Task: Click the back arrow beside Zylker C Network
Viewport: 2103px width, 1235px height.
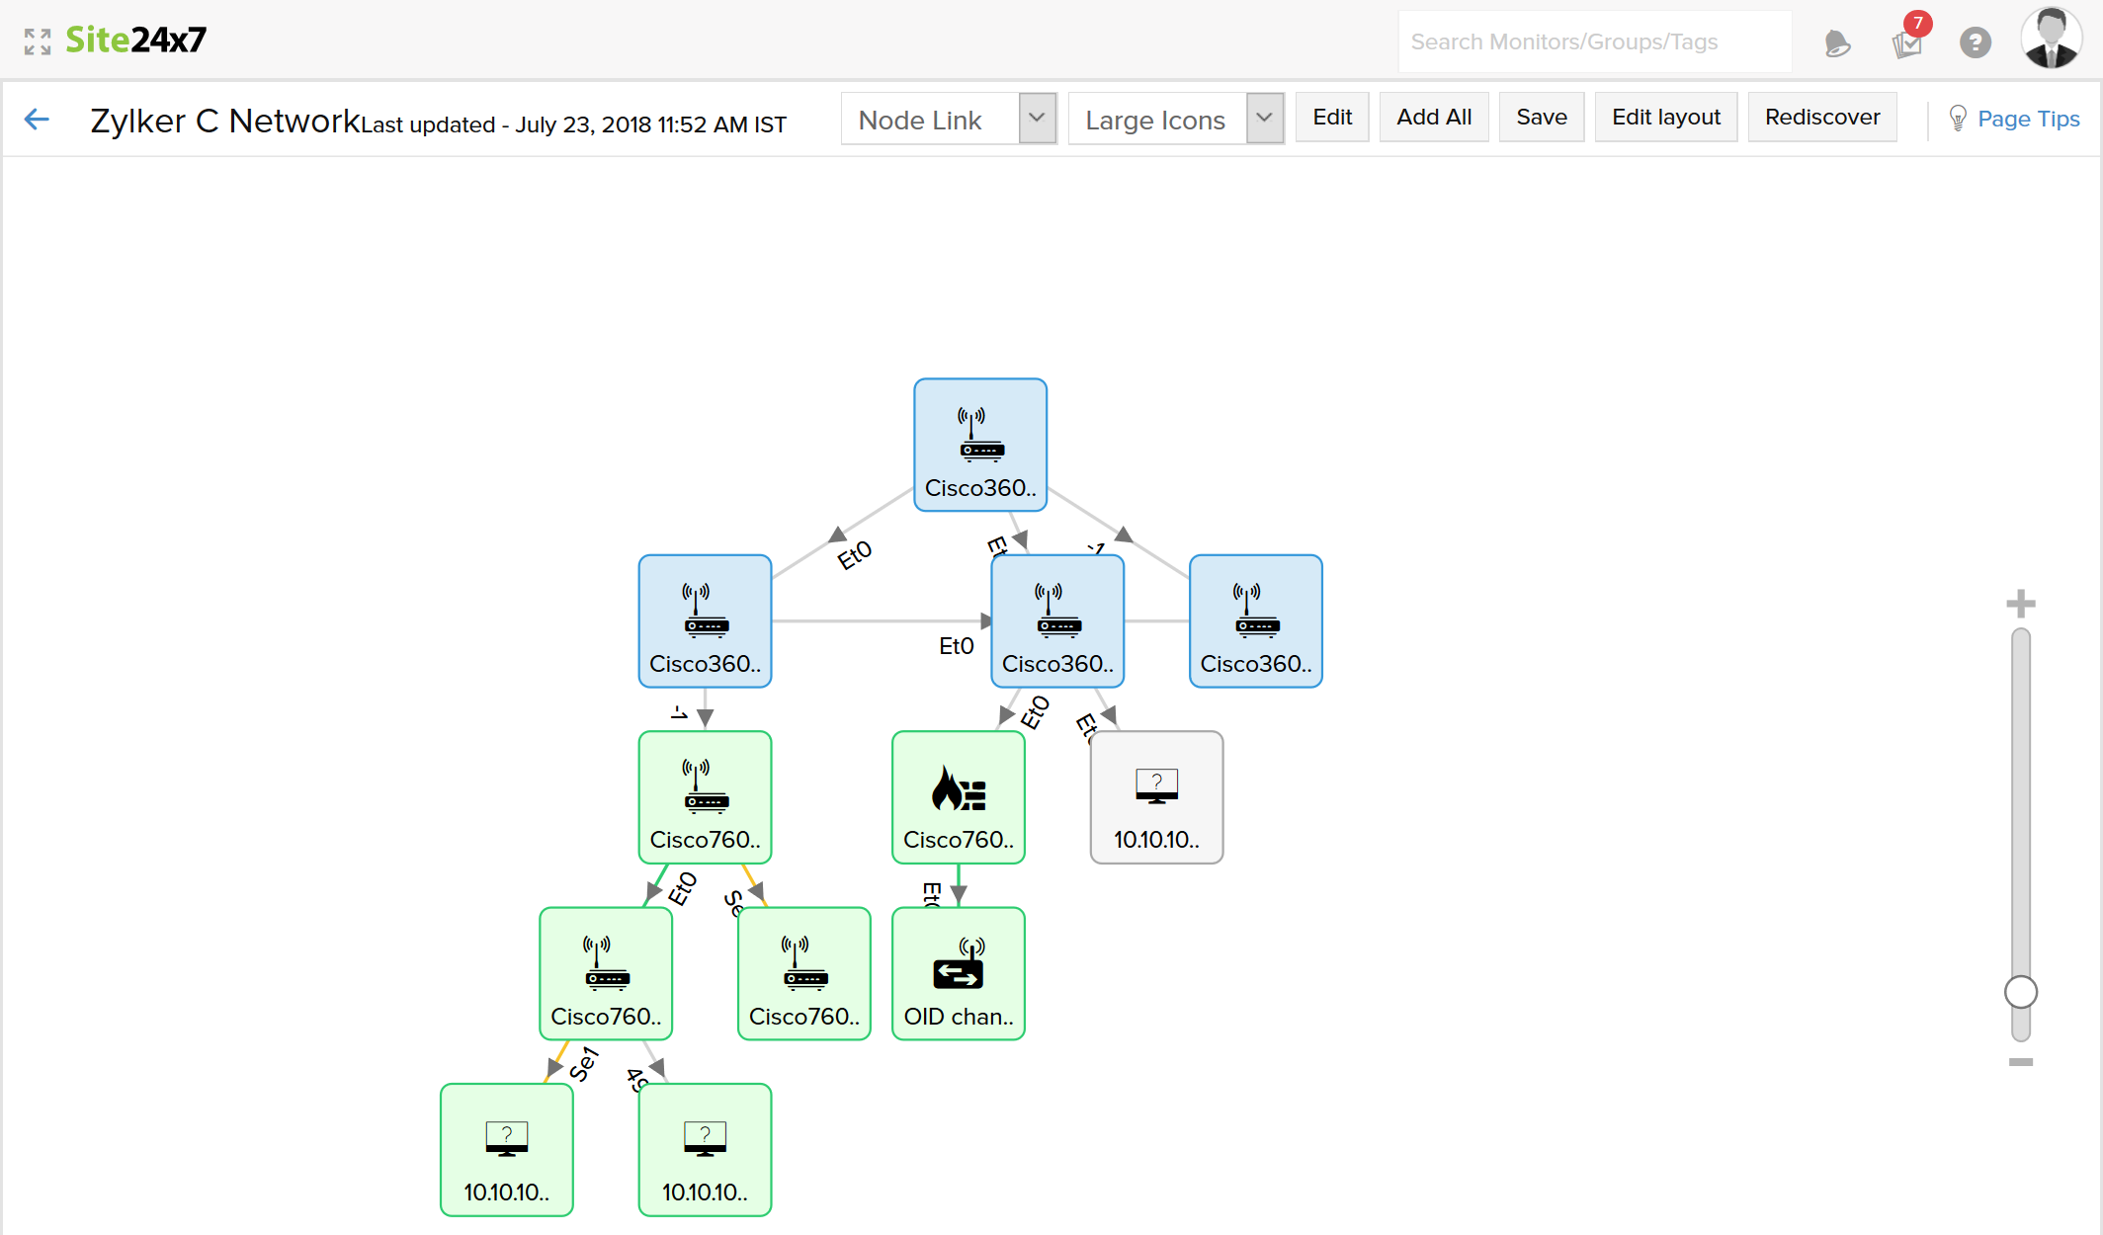Action: (x=37, y=120)
